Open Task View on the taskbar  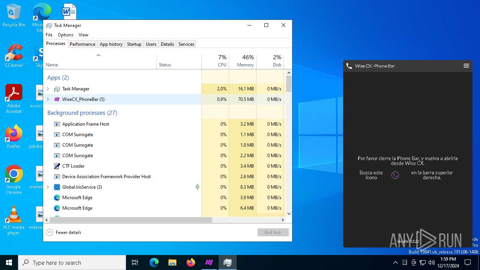pyautogui.click(x=135, y=262)
